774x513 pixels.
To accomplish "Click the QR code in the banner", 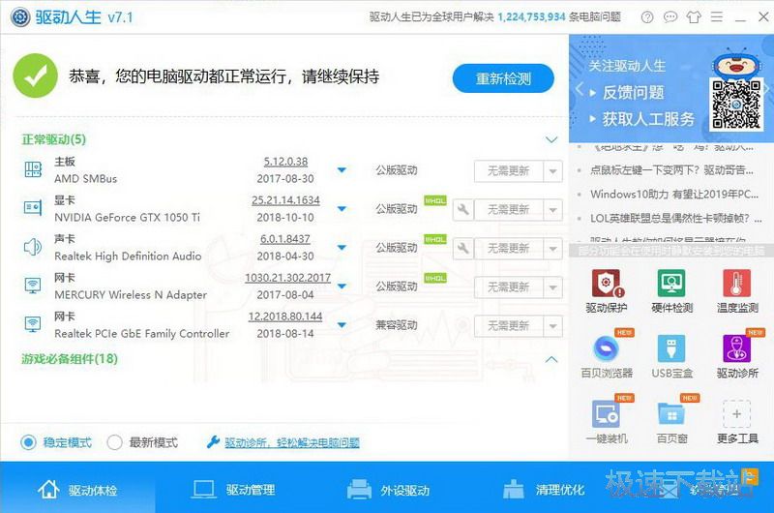I will point(736,105).
